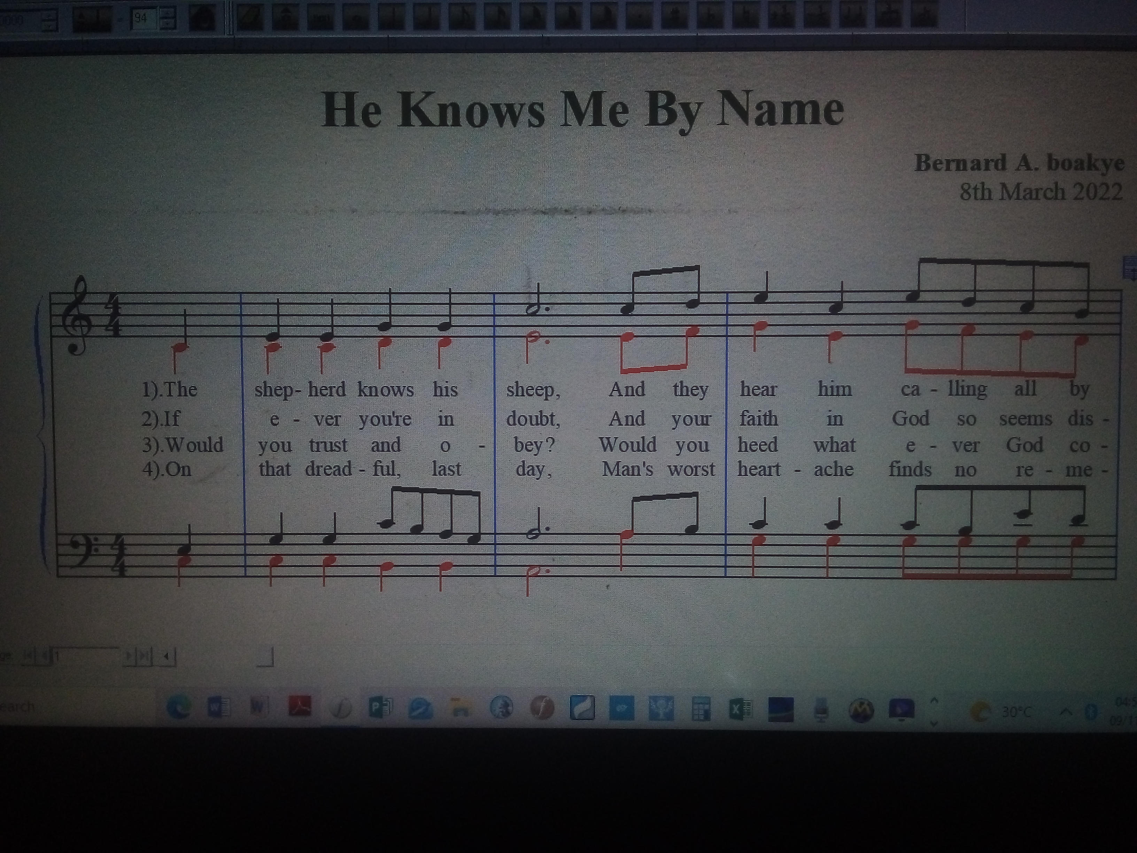1137x853 pixels.
Task: Choose the eighth note duration tool
Action: tap(462, 18)
